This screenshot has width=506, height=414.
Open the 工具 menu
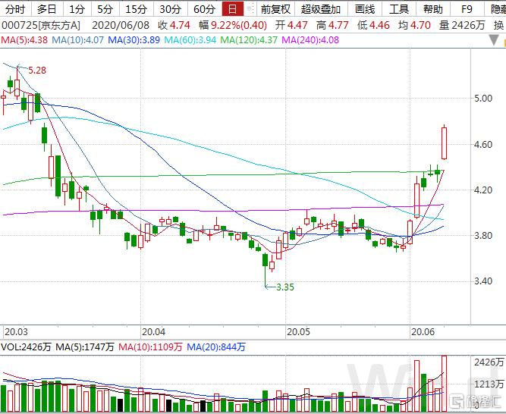[x=399, y=8]
